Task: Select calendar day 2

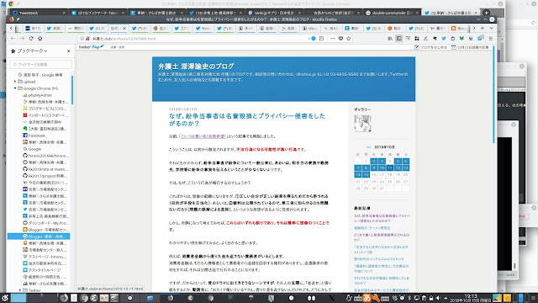Action: pyautogui.click(x=373, y=161)
